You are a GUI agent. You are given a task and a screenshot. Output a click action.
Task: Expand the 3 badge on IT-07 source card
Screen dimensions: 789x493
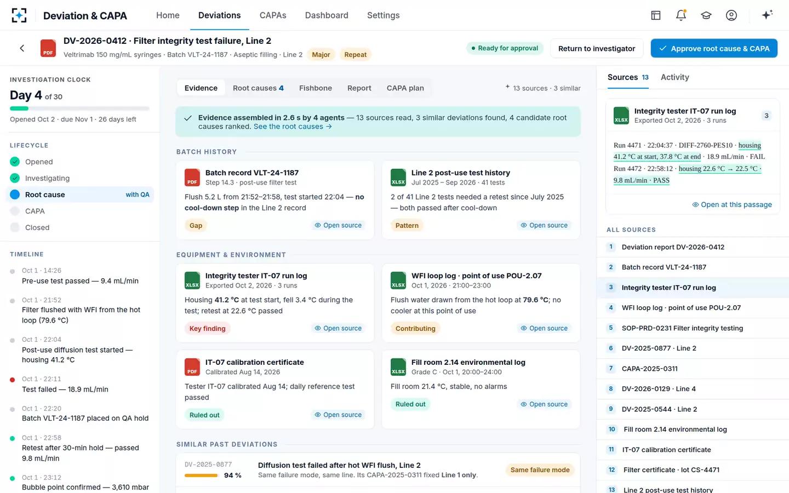767,116
